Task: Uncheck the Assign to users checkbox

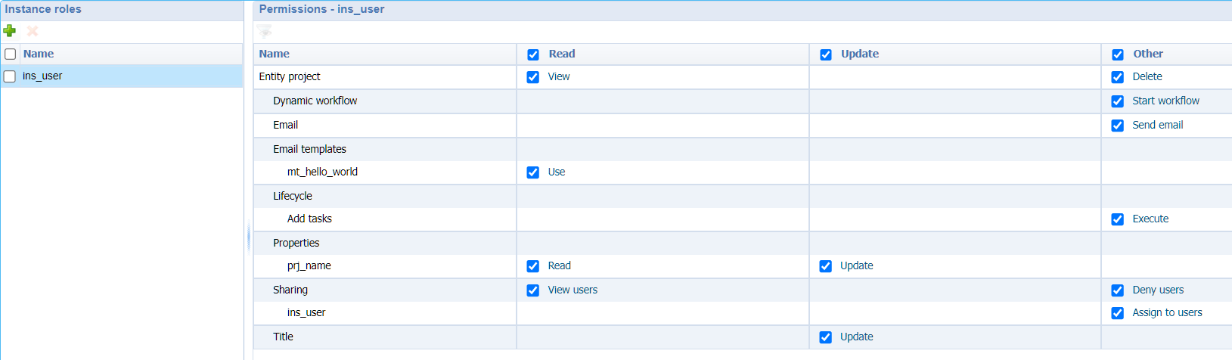Action: click(1118, 313)
